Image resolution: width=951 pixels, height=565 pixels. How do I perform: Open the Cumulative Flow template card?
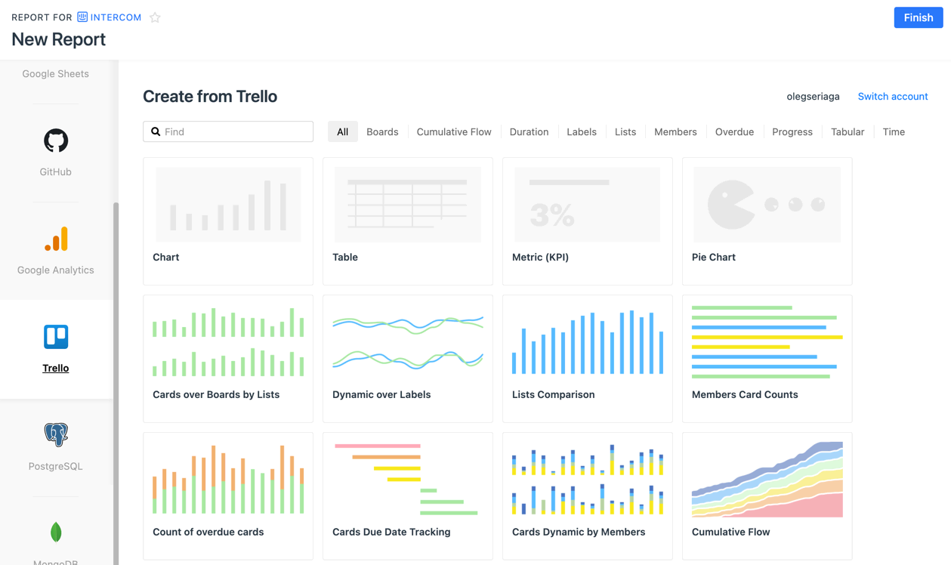[x=767, y=496]
